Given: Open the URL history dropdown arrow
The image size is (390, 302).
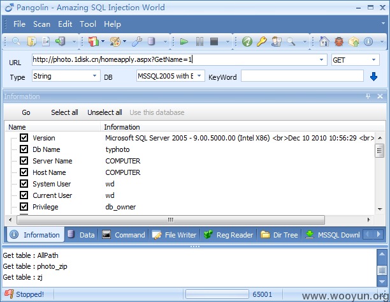Looking at the screenshot, I should pos(321,60).
